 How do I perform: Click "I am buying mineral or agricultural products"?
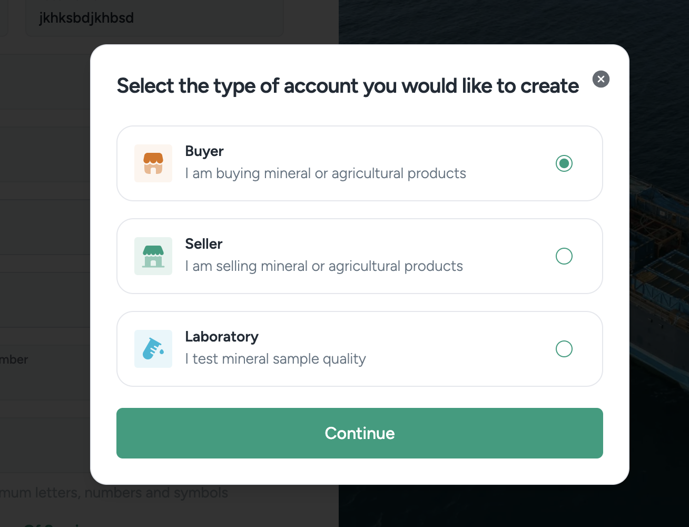pyautogui.click(x=326, y=173)
